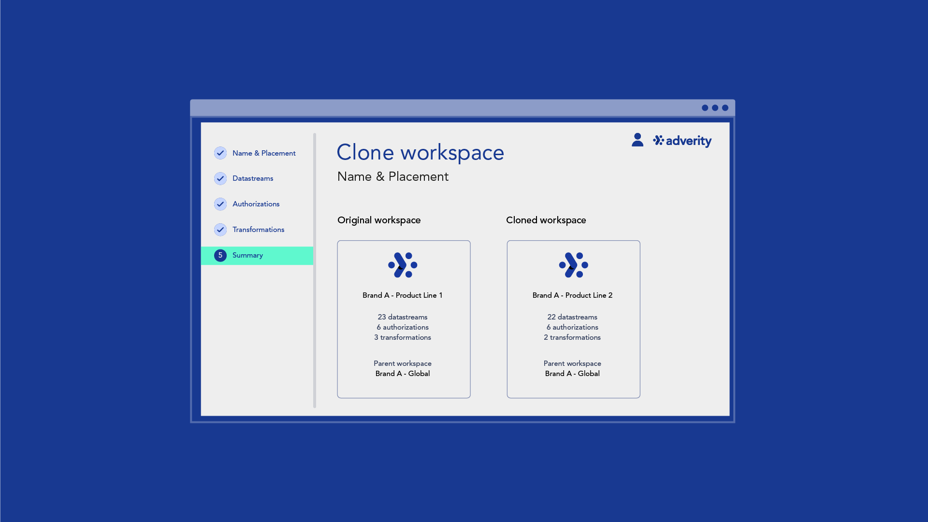Viewport: 928px width, 522px height.
Task: Go to the Name & Placement step
Action: pyautogui.click(x=264, y=153)
